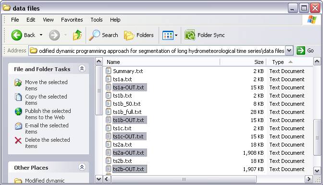Click the text file icon of Summary.txt
The width and height of the screenshot is (323, 185).
pos(108,71)
